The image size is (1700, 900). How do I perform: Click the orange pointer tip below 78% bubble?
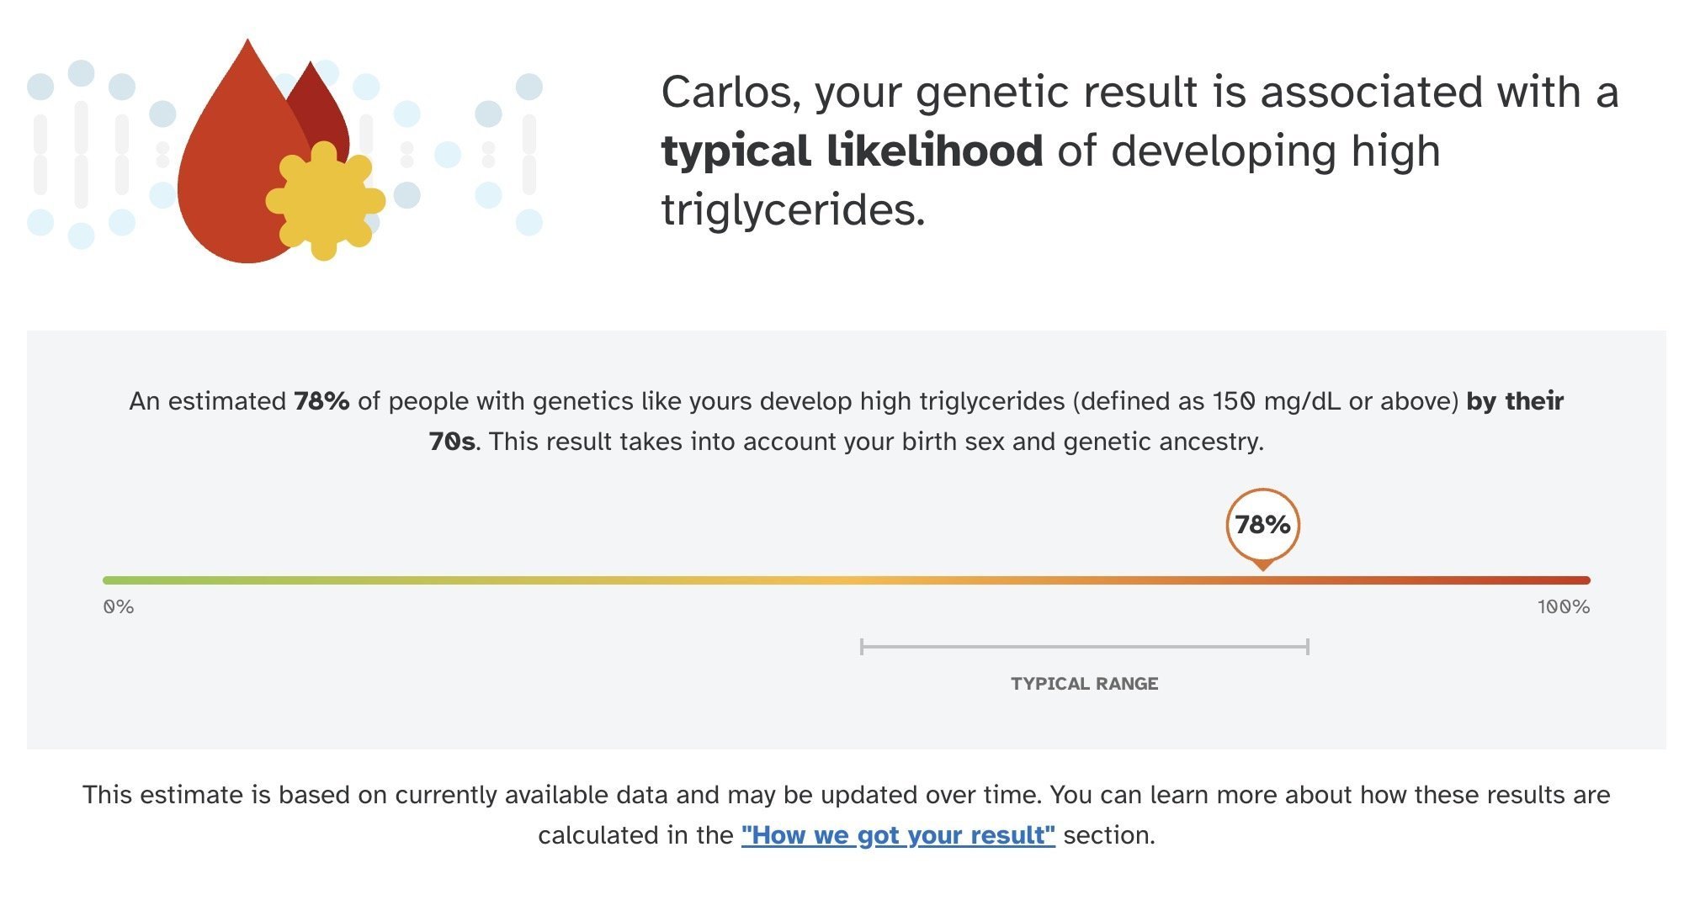(x=1262, y=566)
